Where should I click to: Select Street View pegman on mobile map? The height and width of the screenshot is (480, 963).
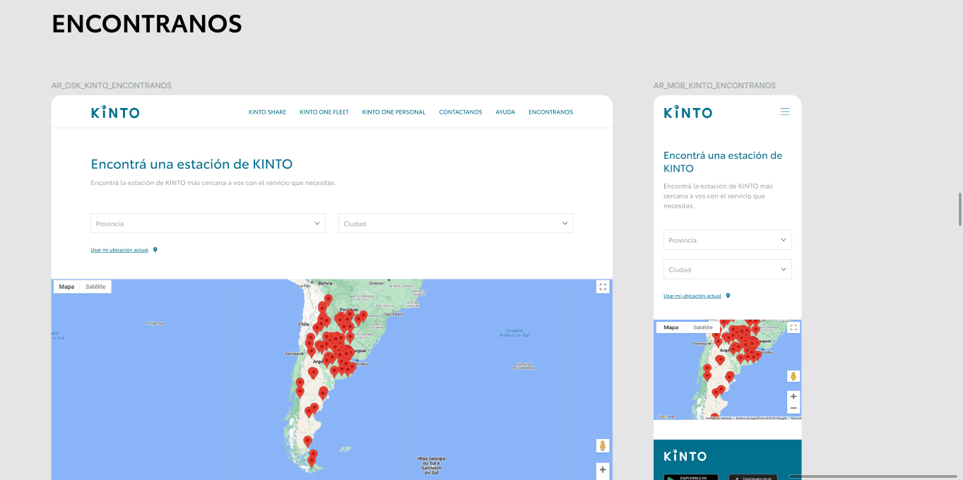pos(793,376)
